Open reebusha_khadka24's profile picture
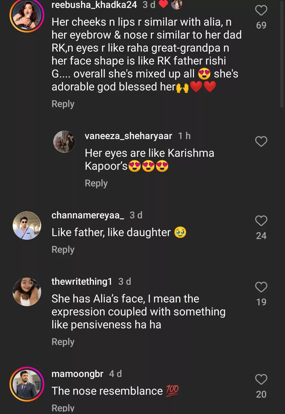 pyautogui.click(x=27, y=15)
